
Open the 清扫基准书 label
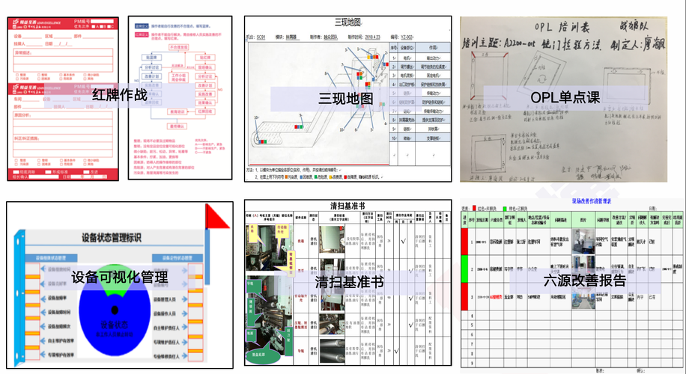pyautogui.click(x=349, y=283)
